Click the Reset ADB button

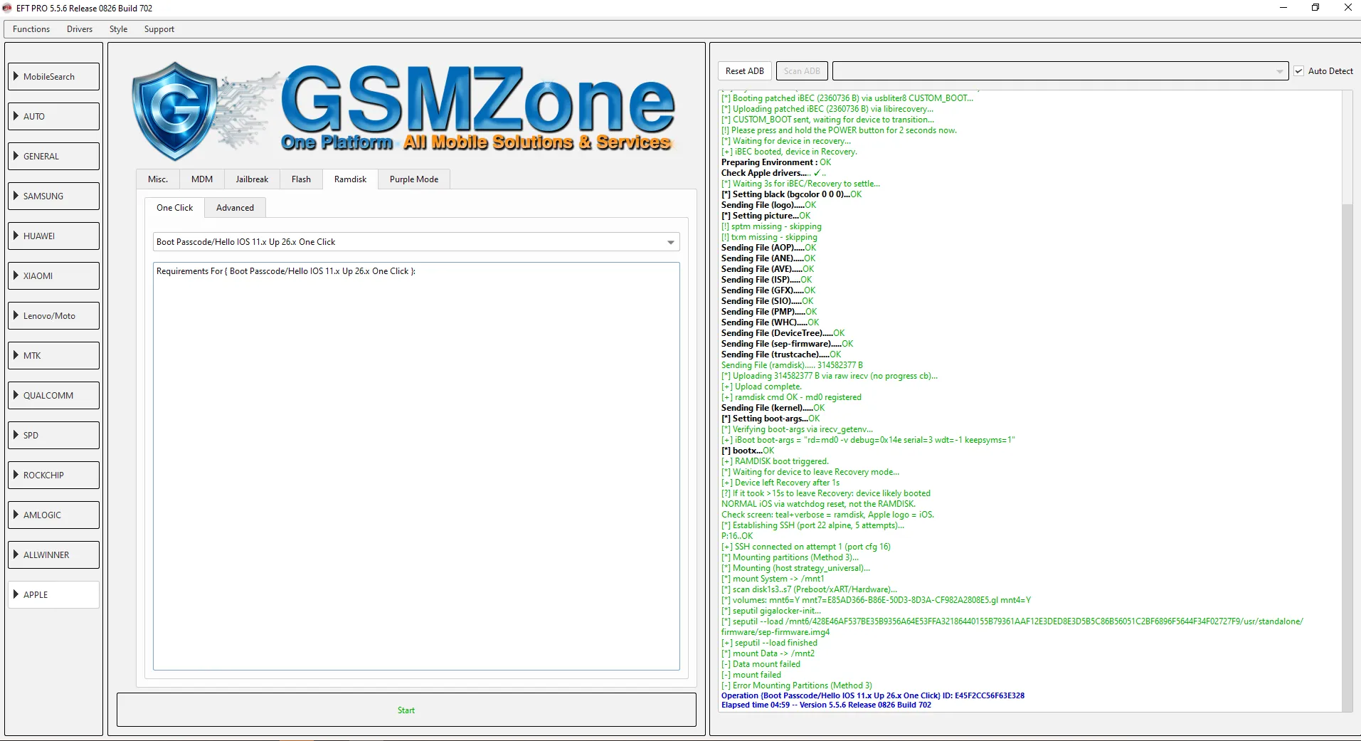(745, 71)
